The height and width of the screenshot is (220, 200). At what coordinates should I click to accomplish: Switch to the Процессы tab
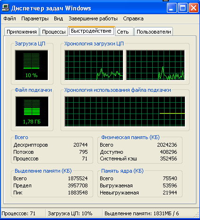point(54,32)
